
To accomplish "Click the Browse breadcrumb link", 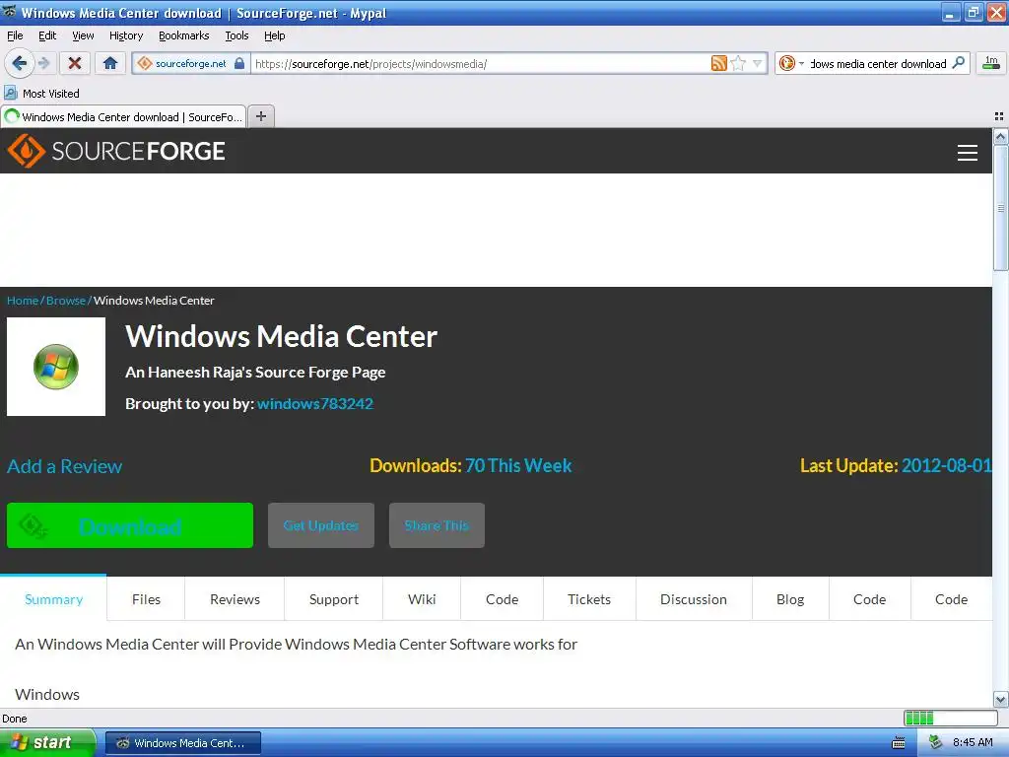I will (x=66, y=301).
